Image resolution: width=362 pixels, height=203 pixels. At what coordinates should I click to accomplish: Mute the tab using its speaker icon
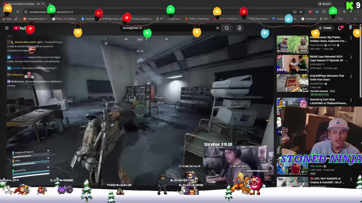tap(38, 4)
